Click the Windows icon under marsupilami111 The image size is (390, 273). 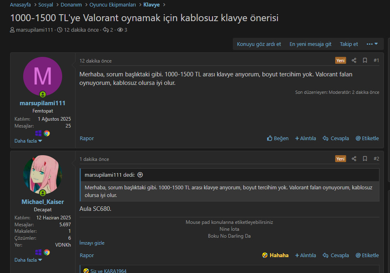pos(38,133)
